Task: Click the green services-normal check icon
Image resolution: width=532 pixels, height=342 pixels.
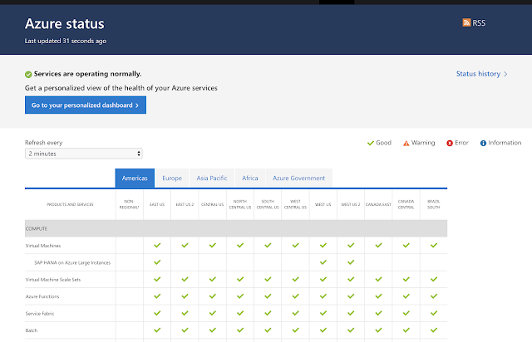Action: pyautogui.click(x=28, y=74)
